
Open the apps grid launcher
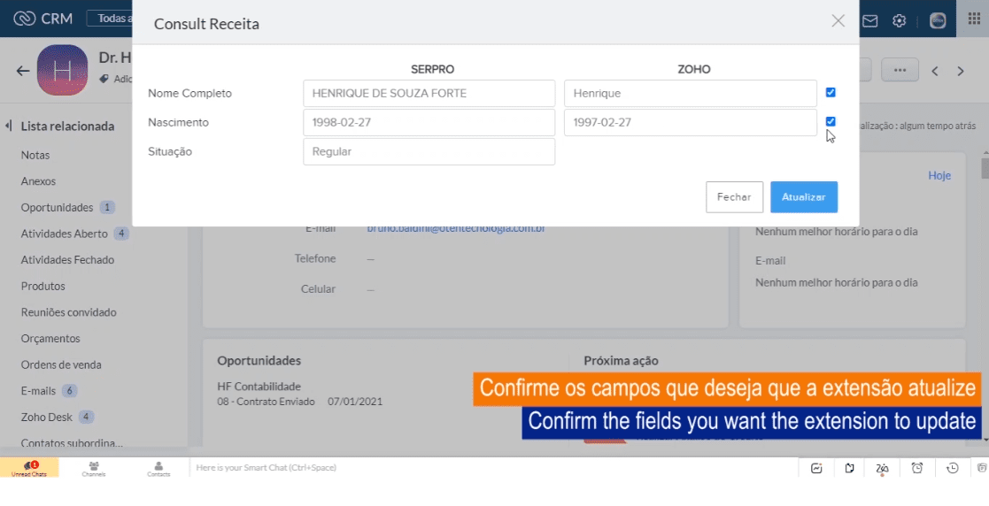click(x=973, y=19)
